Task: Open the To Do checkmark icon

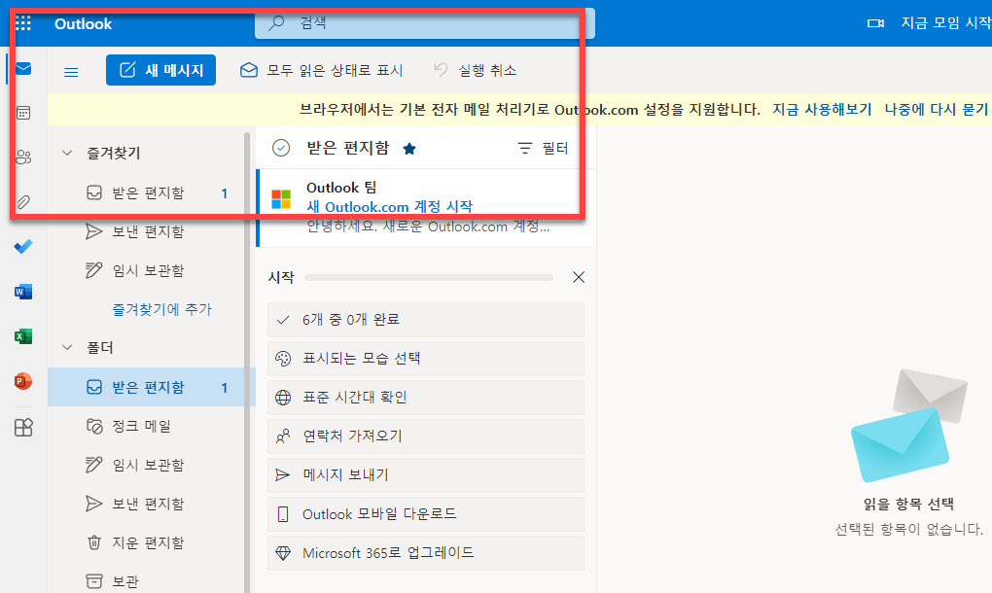Action: point(23,247)
